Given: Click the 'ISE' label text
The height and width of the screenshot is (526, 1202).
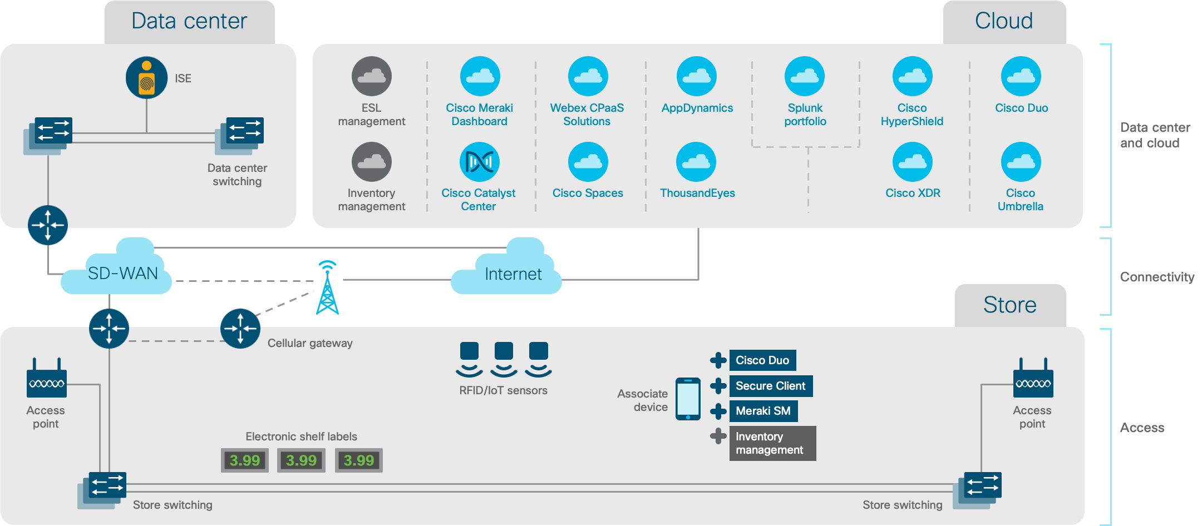Looking at the screenshot, I should [x=183, y=78].
